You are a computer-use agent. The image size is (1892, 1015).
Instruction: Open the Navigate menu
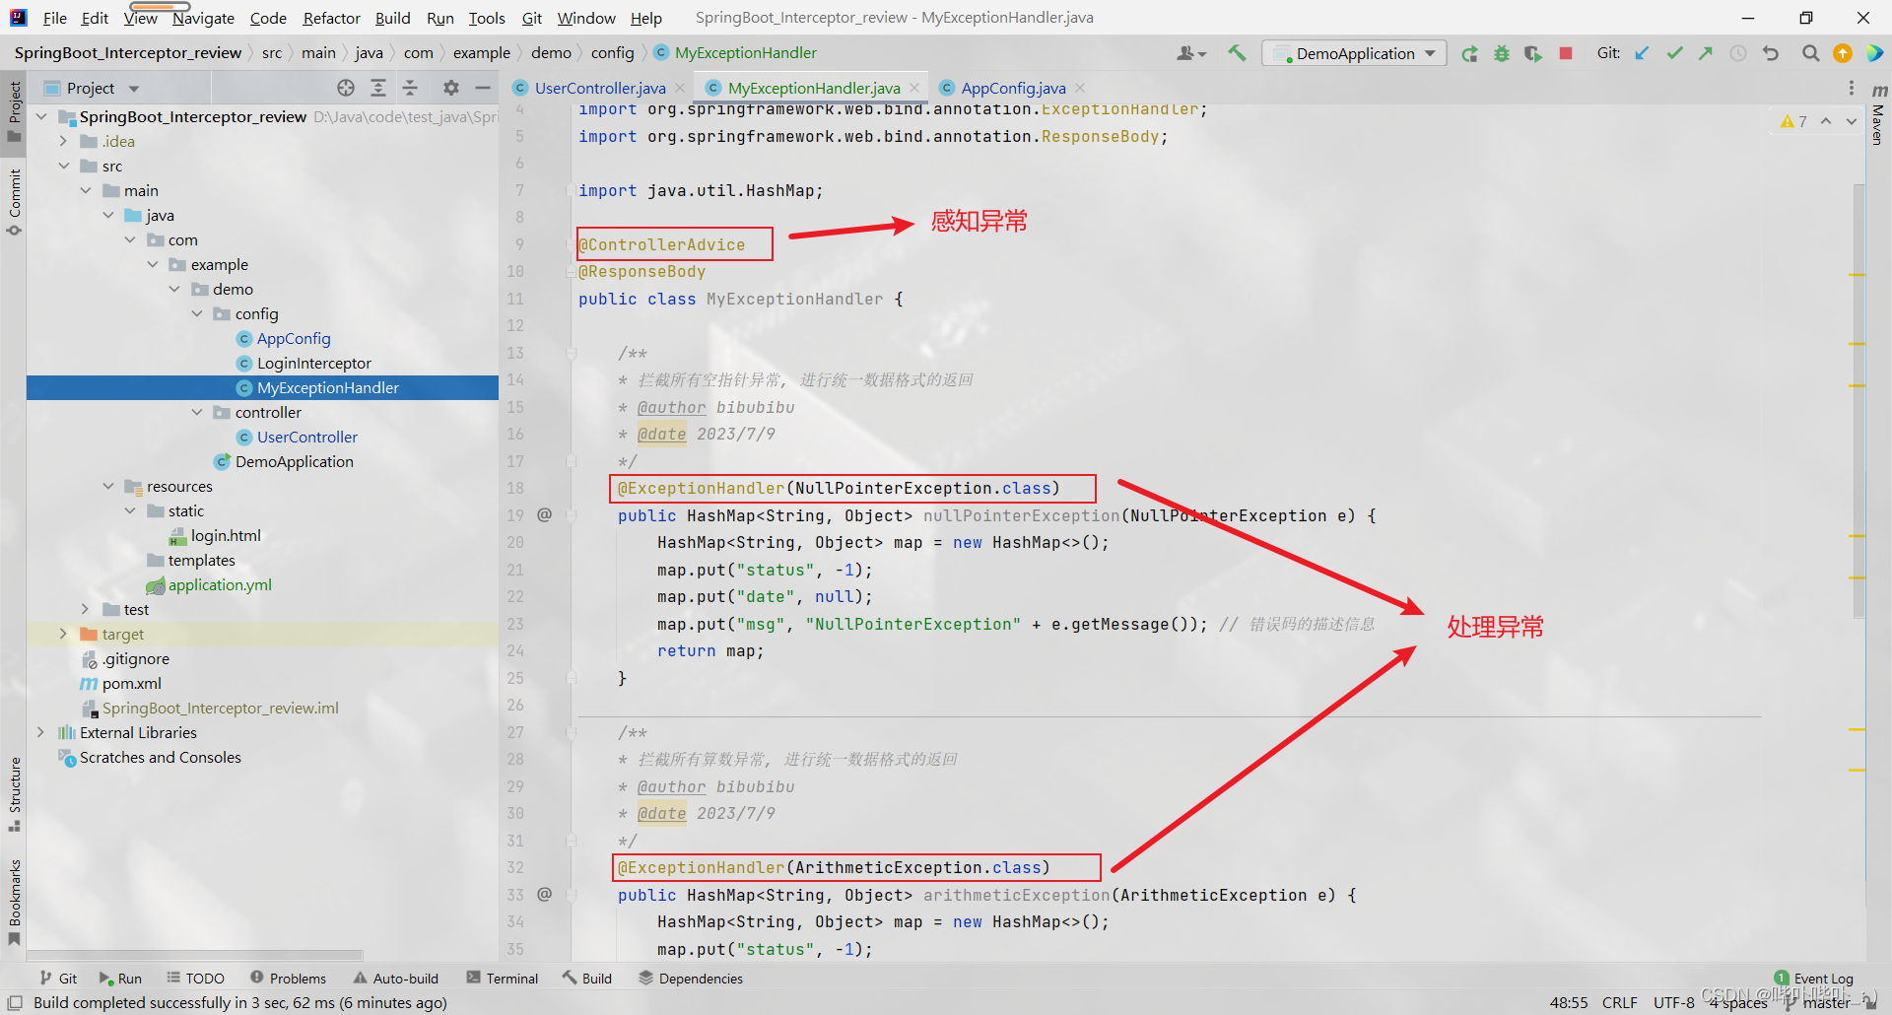tap(203, 18)
